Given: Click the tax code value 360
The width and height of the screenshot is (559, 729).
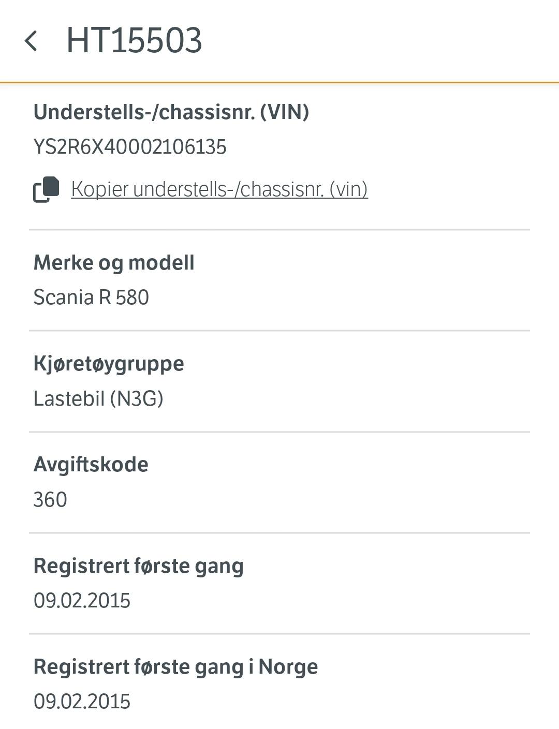Looking at the screenshot, I should click(x=50, y=500).
